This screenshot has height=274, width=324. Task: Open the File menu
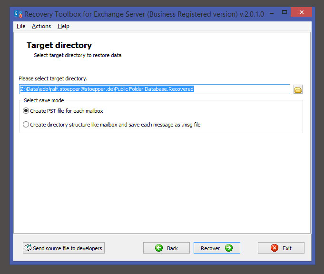(x=21, y=26)
